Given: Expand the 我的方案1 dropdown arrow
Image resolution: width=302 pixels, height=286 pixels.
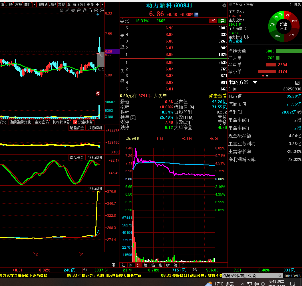Looking at the screenshot, I should coord(255,82).
